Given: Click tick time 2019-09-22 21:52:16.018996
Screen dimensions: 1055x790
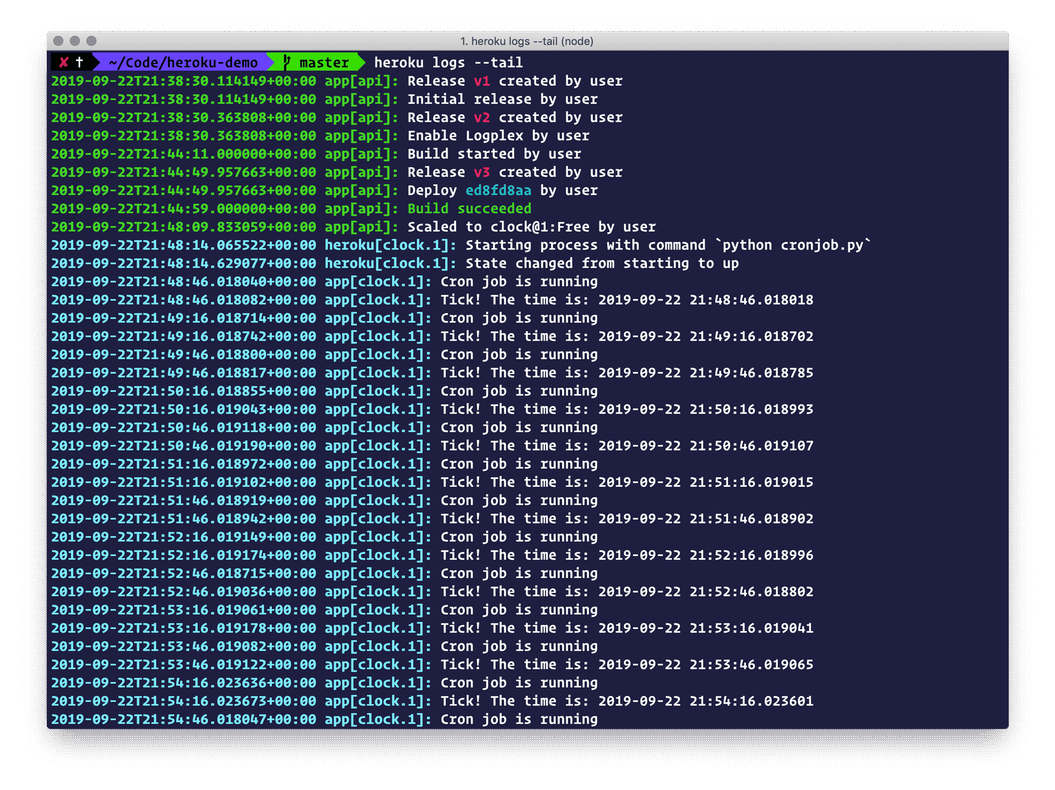Looking at the screenshot, I should click(706, 555).
